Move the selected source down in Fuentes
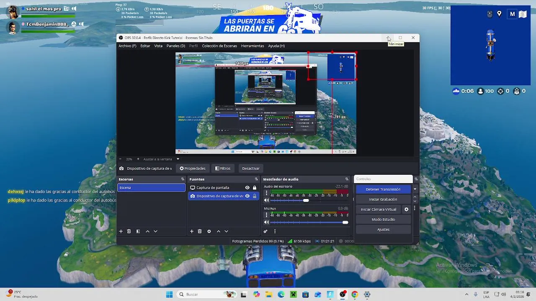The height and width of the screenshot is (301, 536). [x=226, y=231]
